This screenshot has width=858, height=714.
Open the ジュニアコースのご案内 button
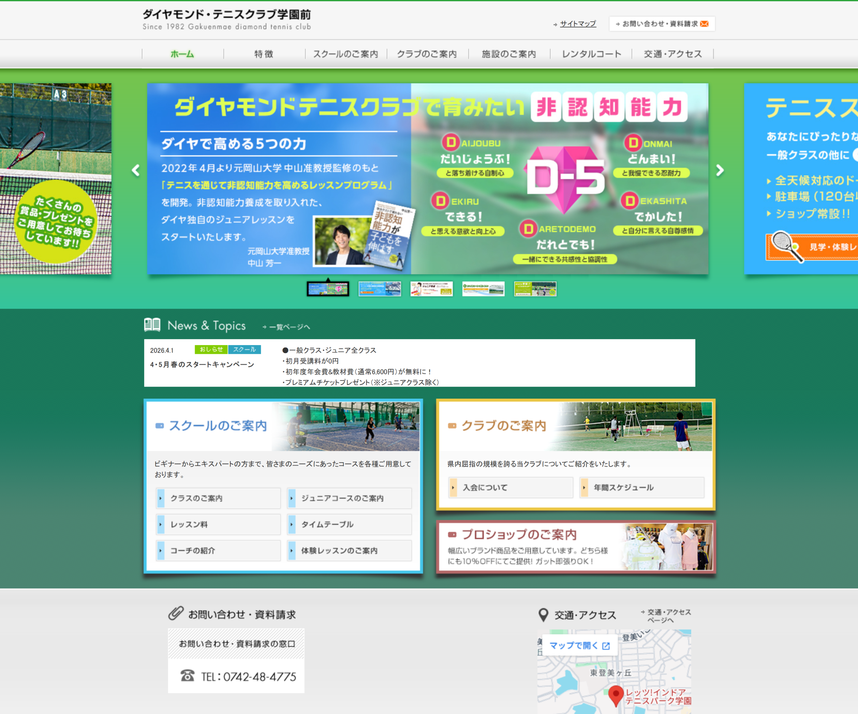(350, 498)
